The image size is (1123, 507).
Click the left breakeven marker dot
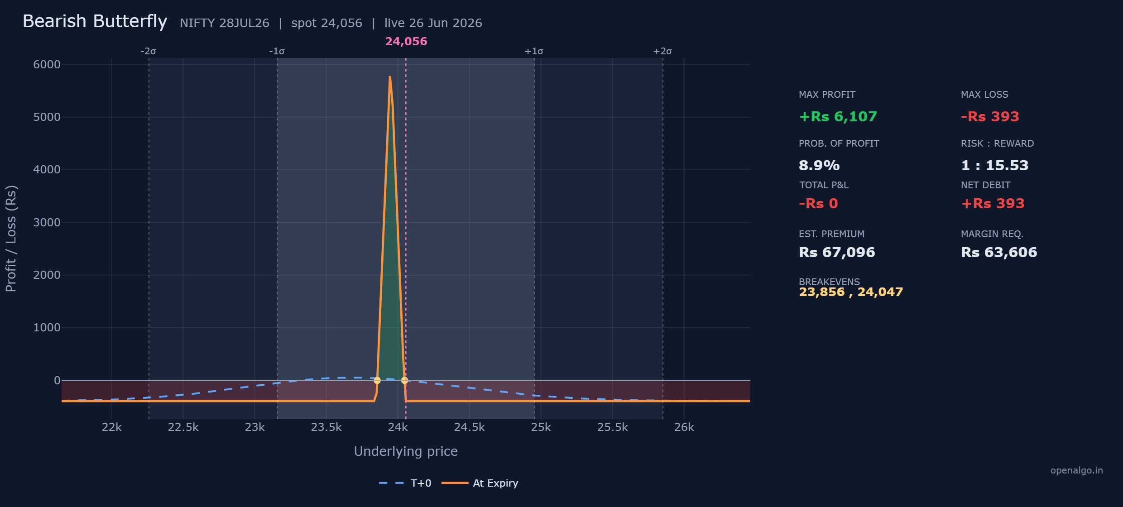tap(377, 380)
